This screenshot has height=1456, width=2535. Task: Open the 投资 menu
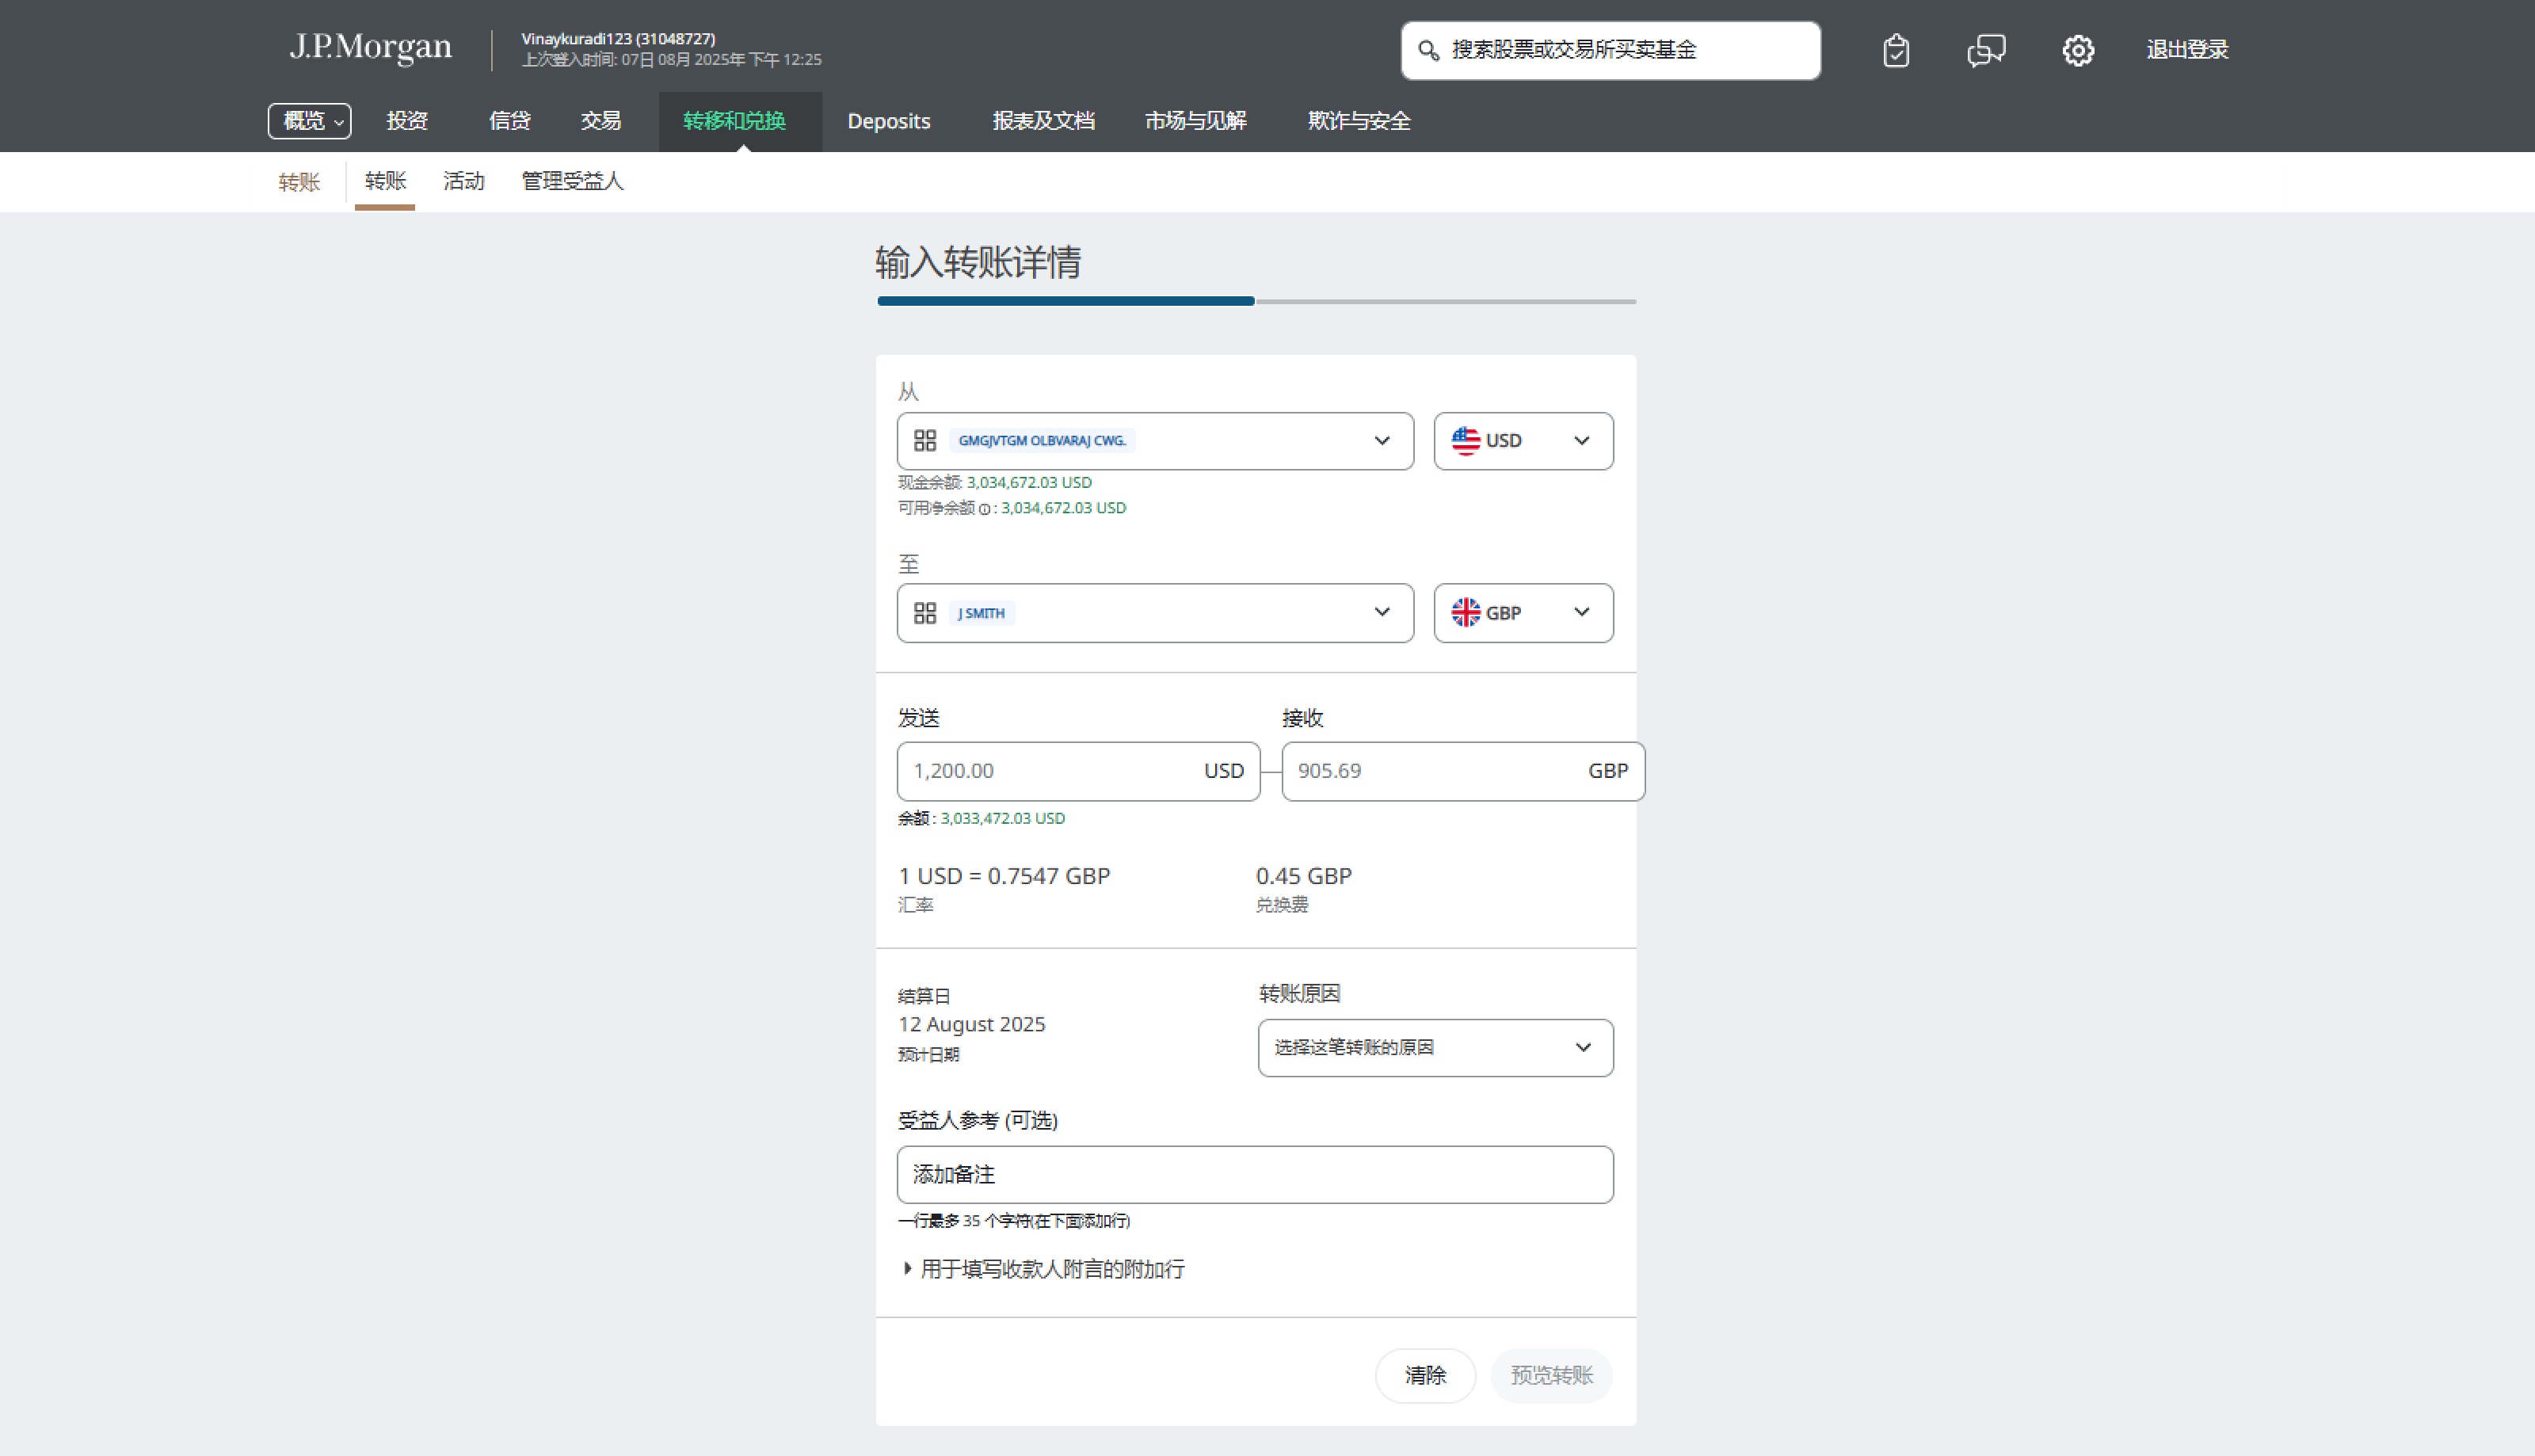[x=407, y=121]
